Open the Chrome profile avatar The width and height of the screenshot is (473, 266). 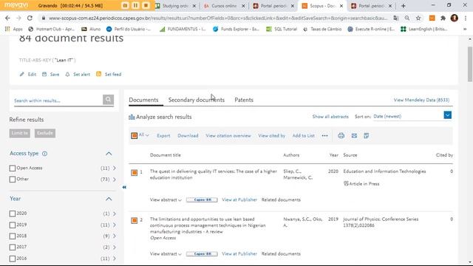pyautogui.click(x=454, y=18)
